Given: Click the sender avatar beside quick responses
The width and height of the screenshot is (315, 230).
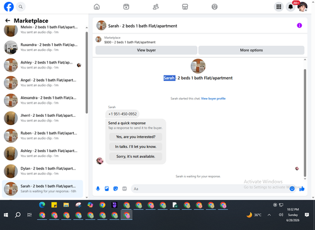Looking at the screenshot, I should point(100,161).
